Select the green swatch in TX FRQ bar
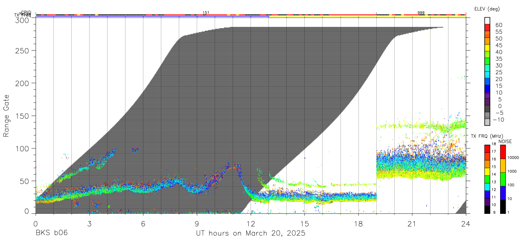The width and height of the screenshot is (524, 242). point(487,178)
